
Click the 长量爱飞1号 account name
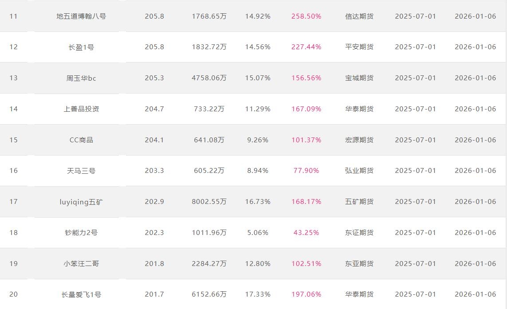pyautogui.click(x=81, y=294)
